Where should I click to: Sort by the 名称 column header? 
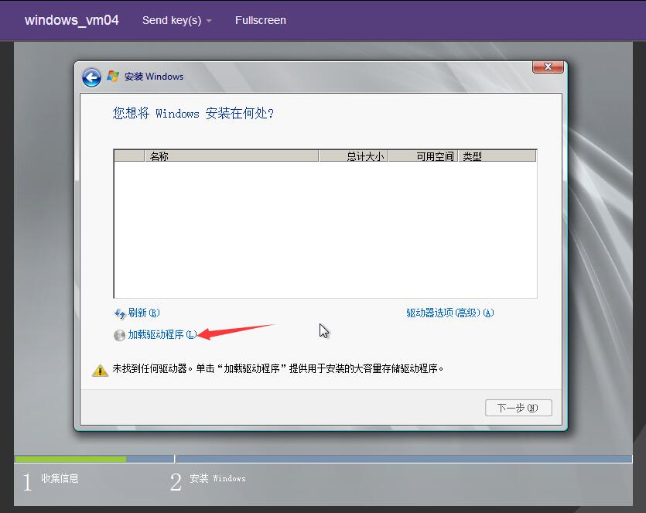[x=231, y=156]
